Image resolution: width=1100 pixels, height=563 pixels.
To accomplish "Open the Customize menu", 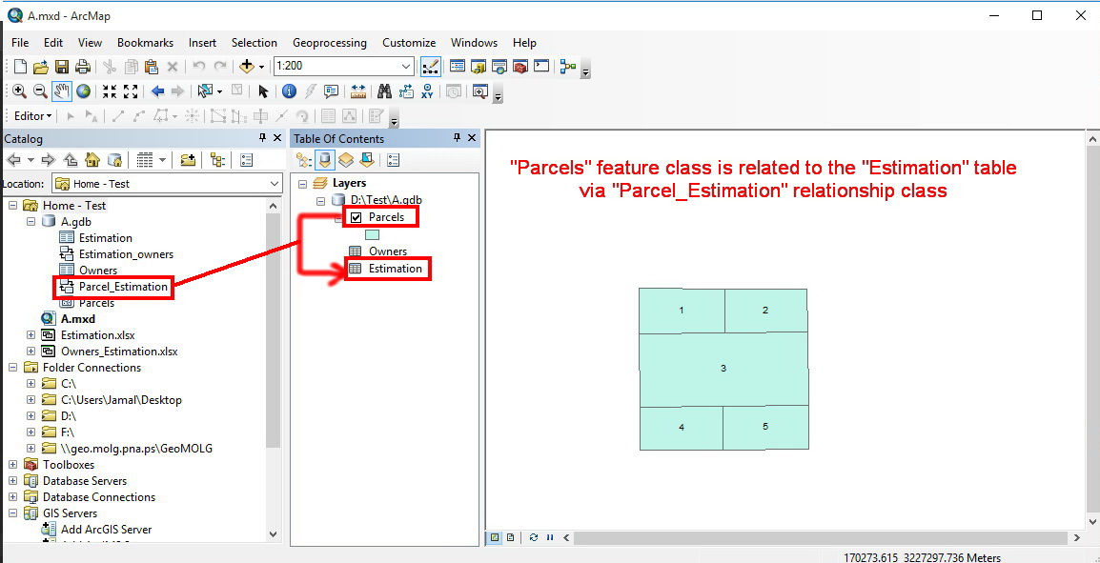I will click(409, 43).
